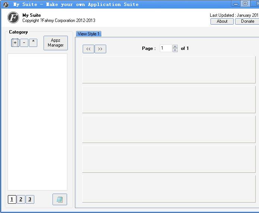
Task: Click the remove category minus button
Action: tap(24, 43)
